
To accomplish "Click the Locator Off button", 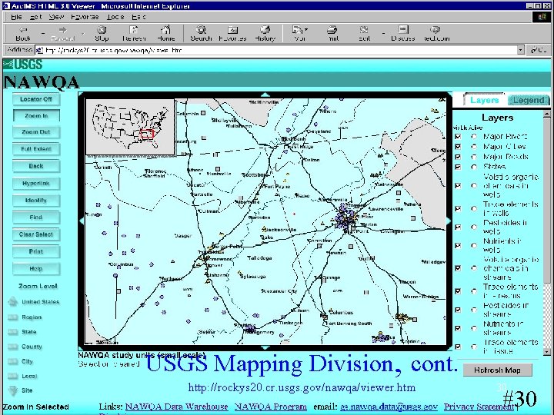I will pos(36,99).
